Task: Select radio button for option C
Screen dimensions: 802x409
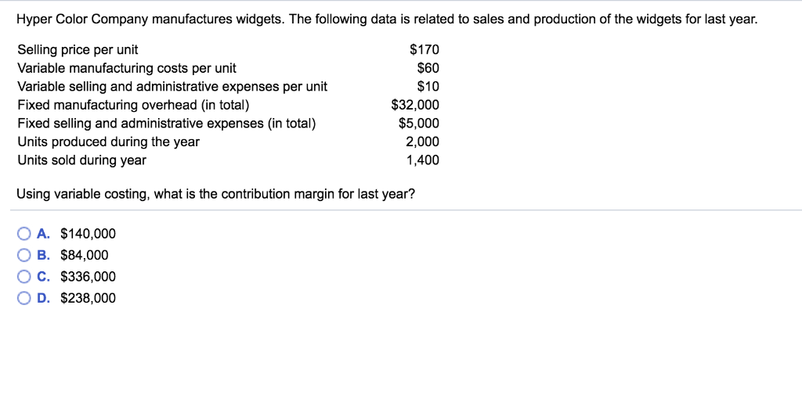Action: tap(24, 277)
